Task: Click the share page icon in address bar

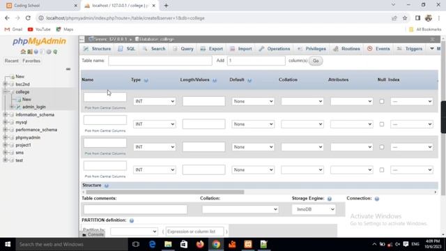Action: click(x=394, y=18)
